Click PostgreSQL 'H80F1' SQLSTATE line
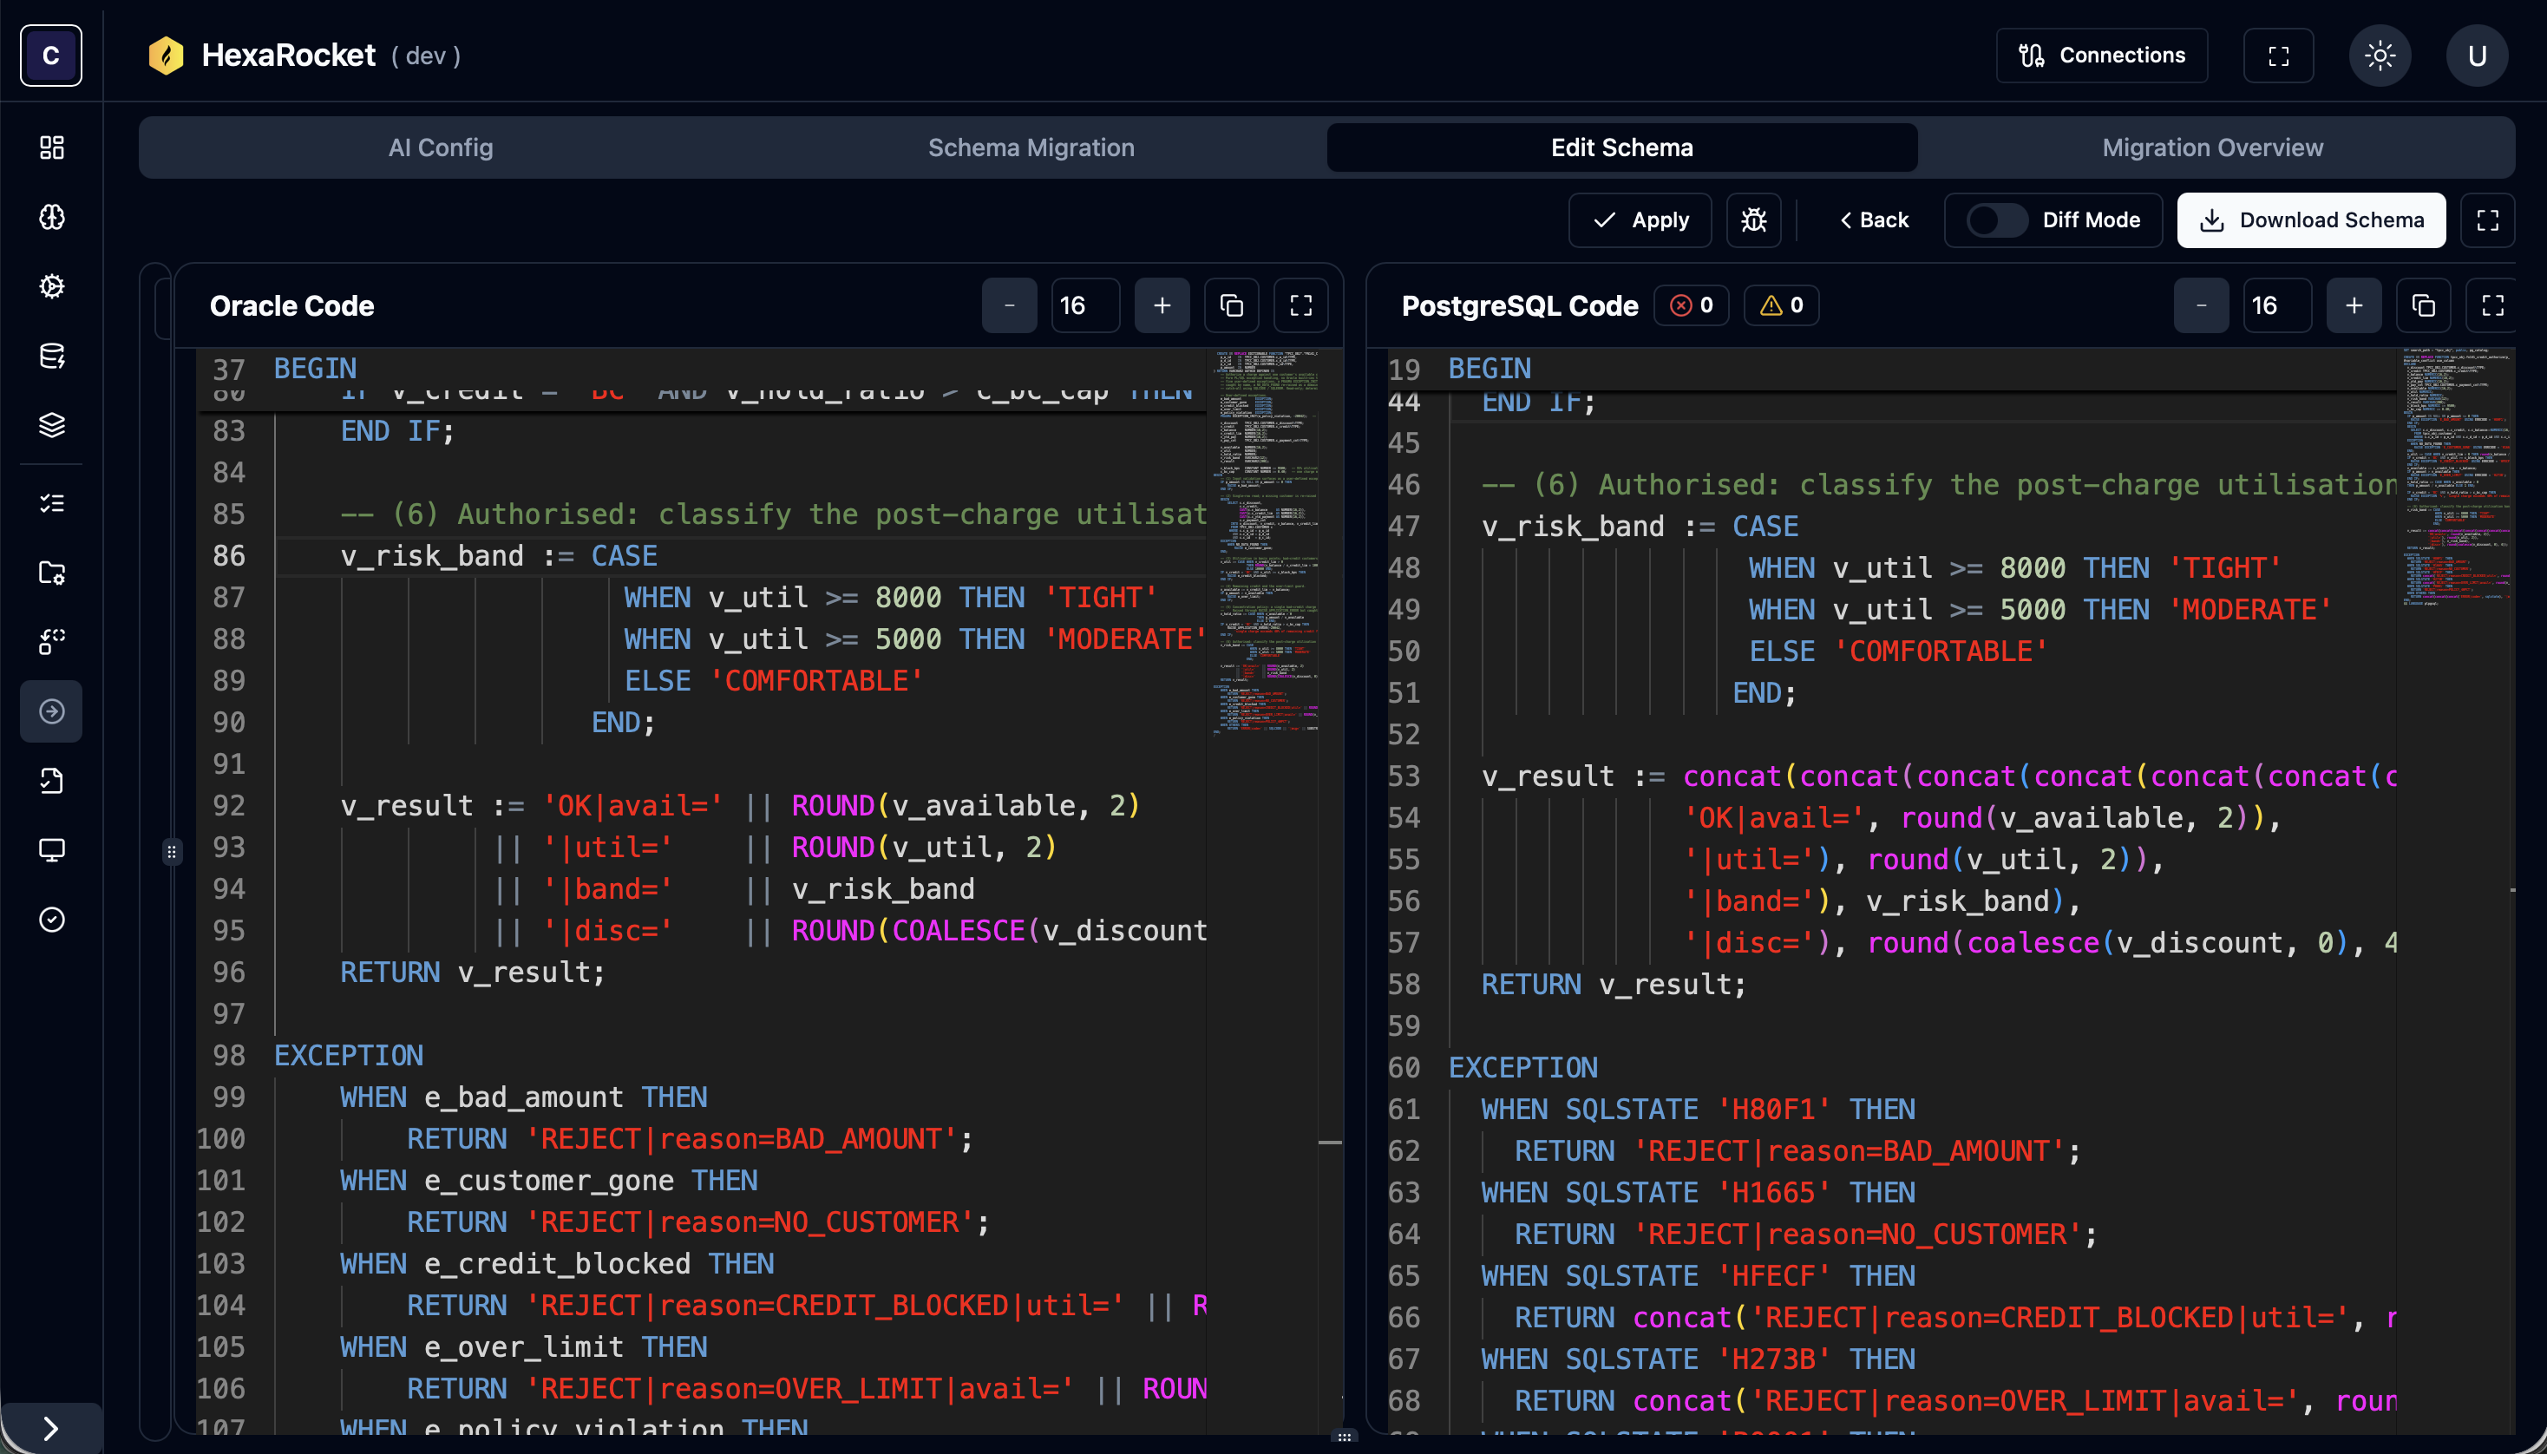This screenshot has height=1454, width=2547. (x=1698, y=1110)
